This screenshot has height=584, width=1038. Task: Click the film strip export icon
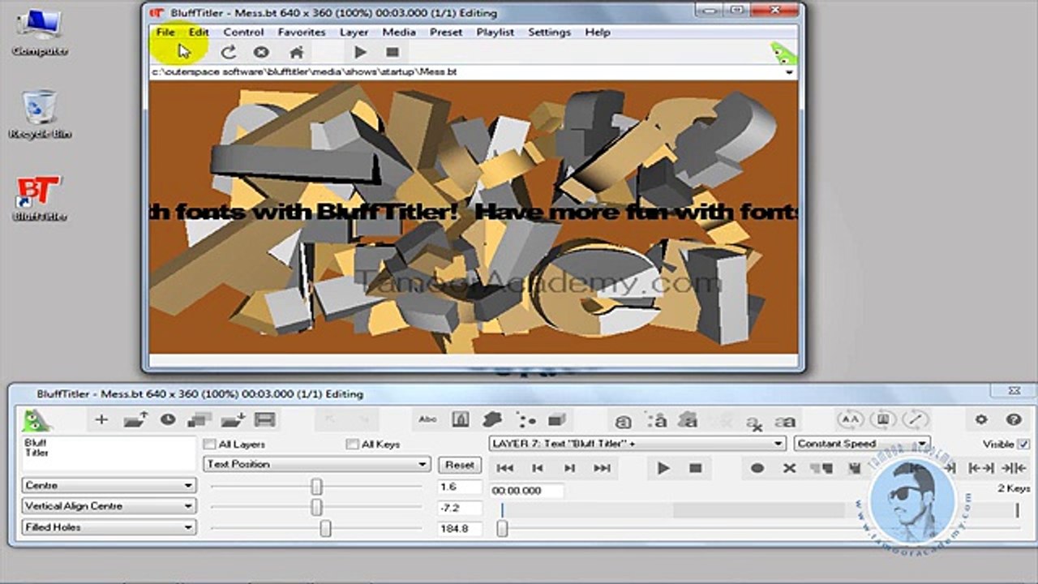[x=265, y=419]
